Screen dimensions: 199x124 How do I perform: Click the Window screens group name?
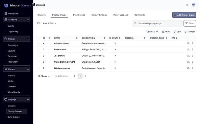(62, 68)
